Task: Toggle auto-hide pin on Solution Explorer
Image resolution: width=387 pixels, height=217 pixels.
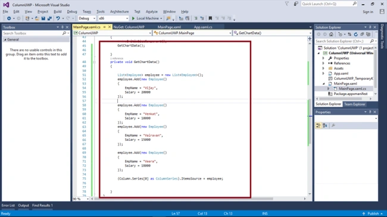Action: click(370, 27)
